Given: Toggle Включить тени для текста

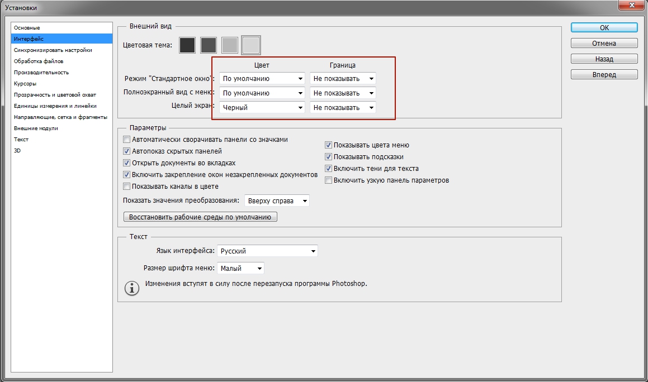Looking at the screenshot, I should point(329,169).
